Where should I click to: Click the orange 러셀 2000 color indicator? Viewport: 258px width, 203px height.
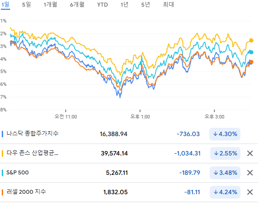[x=2, y=192]
